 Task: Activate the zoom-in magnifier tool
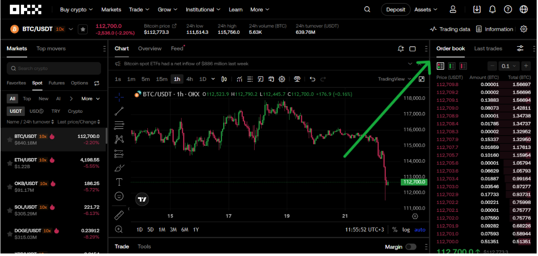[119, 229]
